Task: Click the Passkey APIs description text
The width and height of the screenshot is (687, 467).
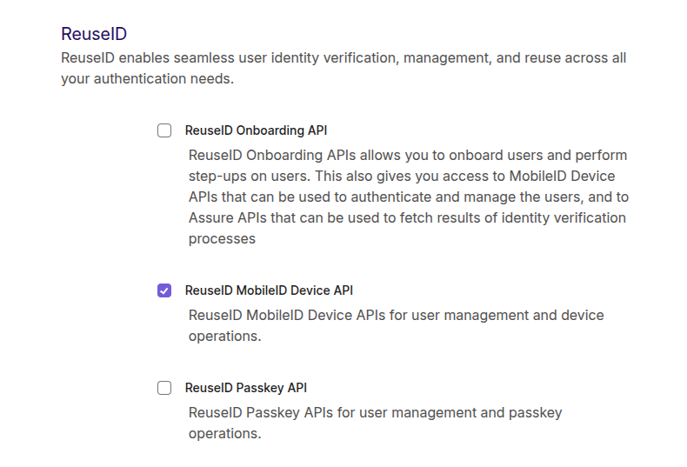Action: [375, 423]
